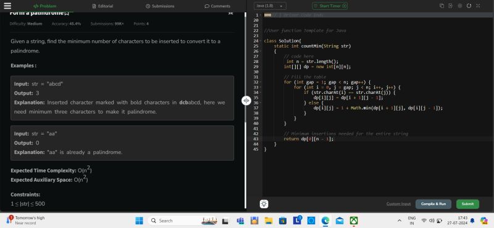Image resolution: width=494 pixels, height=228 pixels.
Task: Open the Java (1.8) language dropdown
Action: tap(270, 6)
